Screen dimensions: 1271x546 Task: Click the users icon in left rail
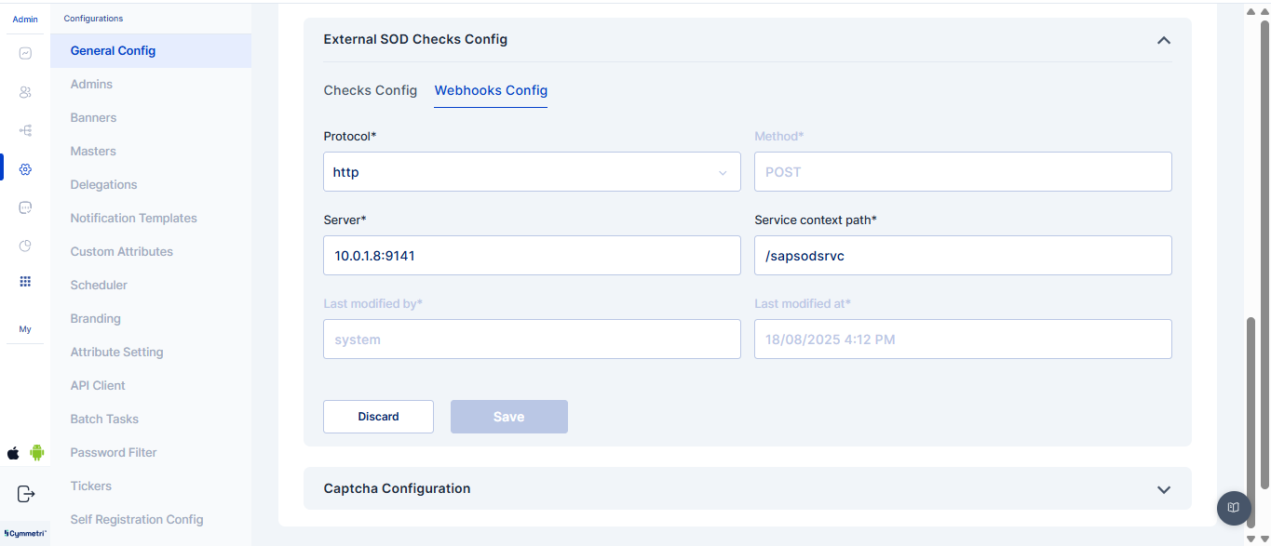(x=25, y=92)
